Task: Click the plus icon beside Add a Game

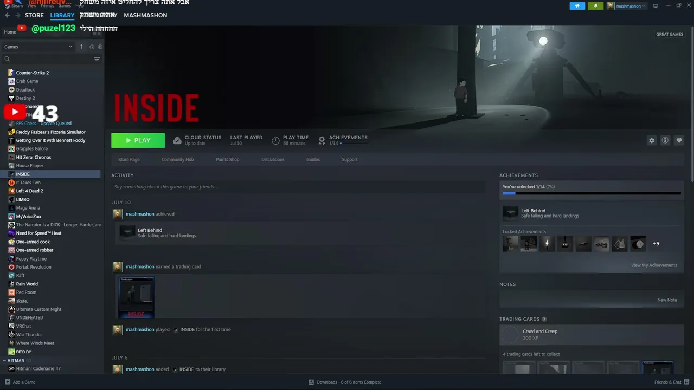Action: tap(7, 382)
